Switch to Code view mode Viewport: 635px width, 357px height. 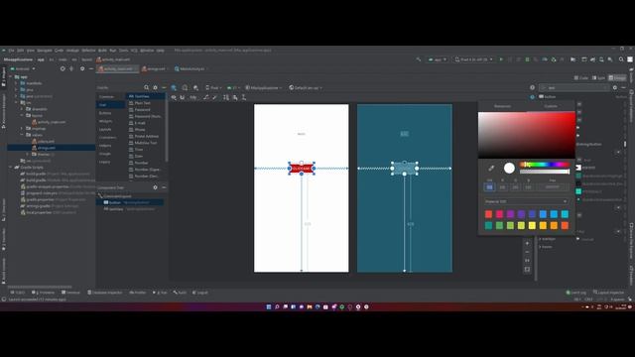(581, 77)
